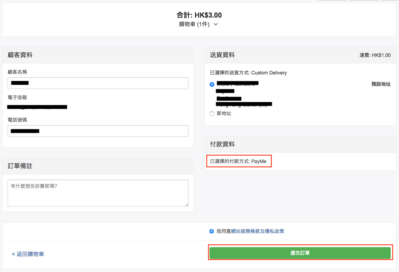The image size is (399, 272).
Task: Click the green 提交訂單 button
Action: [300, 253]
